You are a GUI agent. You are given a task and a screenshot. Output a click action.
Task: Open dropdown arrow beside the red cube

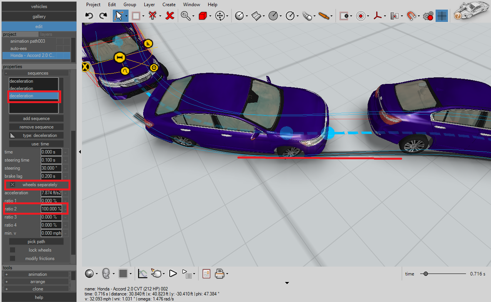coord(210,16)
